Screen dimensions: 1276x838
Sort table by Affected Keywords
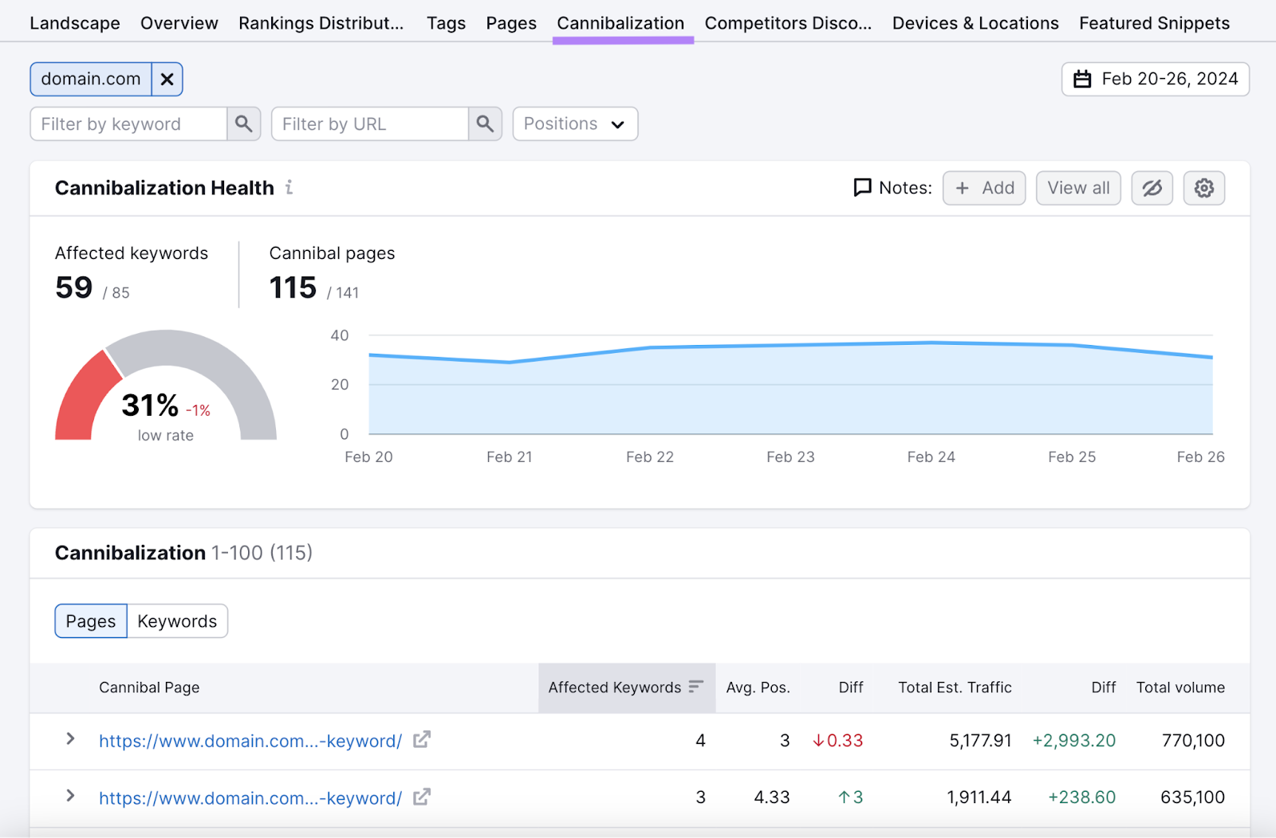point(695,687)
